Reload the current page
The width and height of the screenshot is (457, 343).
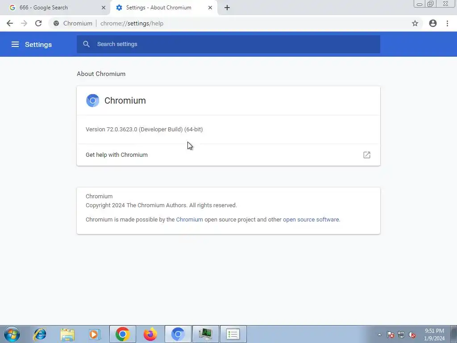point(38,23)
